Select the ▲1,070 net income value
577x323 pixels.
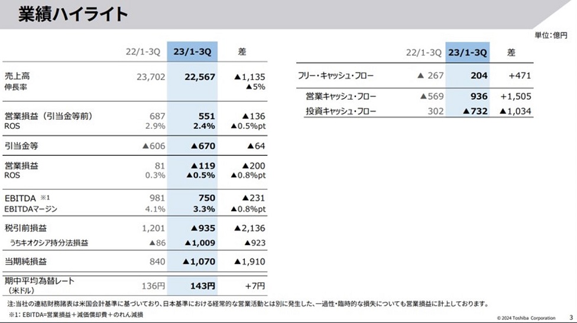[199, 262]
